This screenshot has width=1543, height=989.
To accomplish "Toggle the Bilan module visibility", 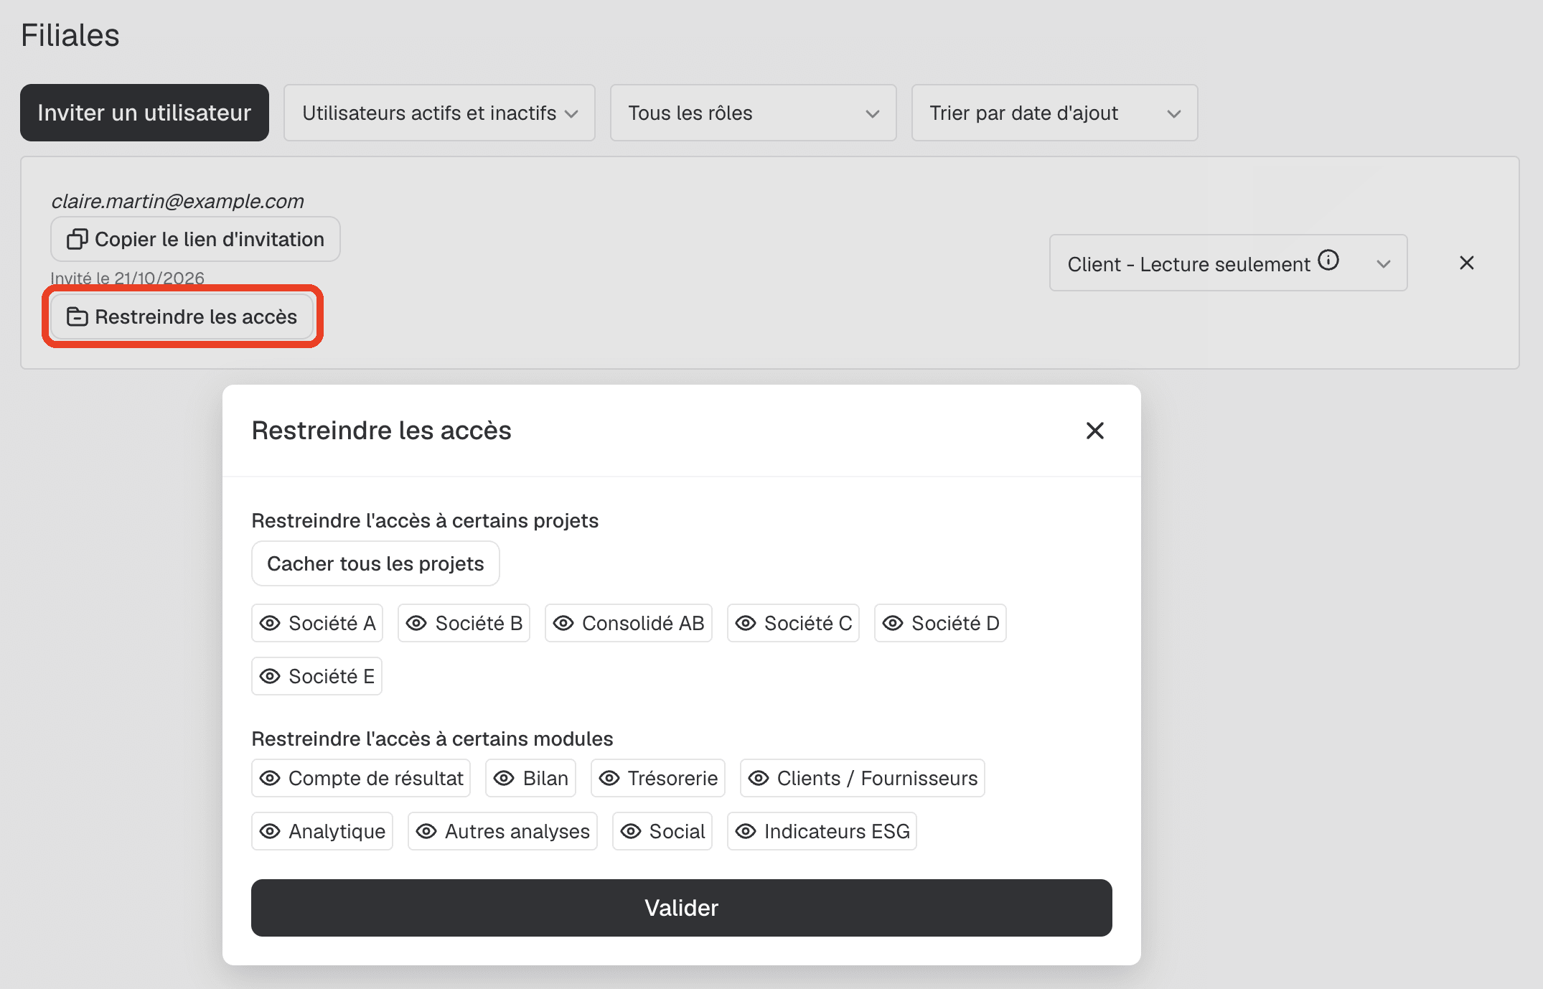I will (531, 778).
